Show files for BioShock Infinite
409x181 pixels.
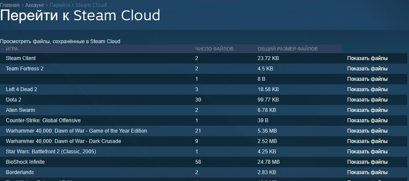367,162
